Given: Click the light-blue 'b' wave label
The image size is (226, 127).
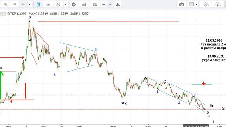Looking at the screenshot, I should 96,50.
